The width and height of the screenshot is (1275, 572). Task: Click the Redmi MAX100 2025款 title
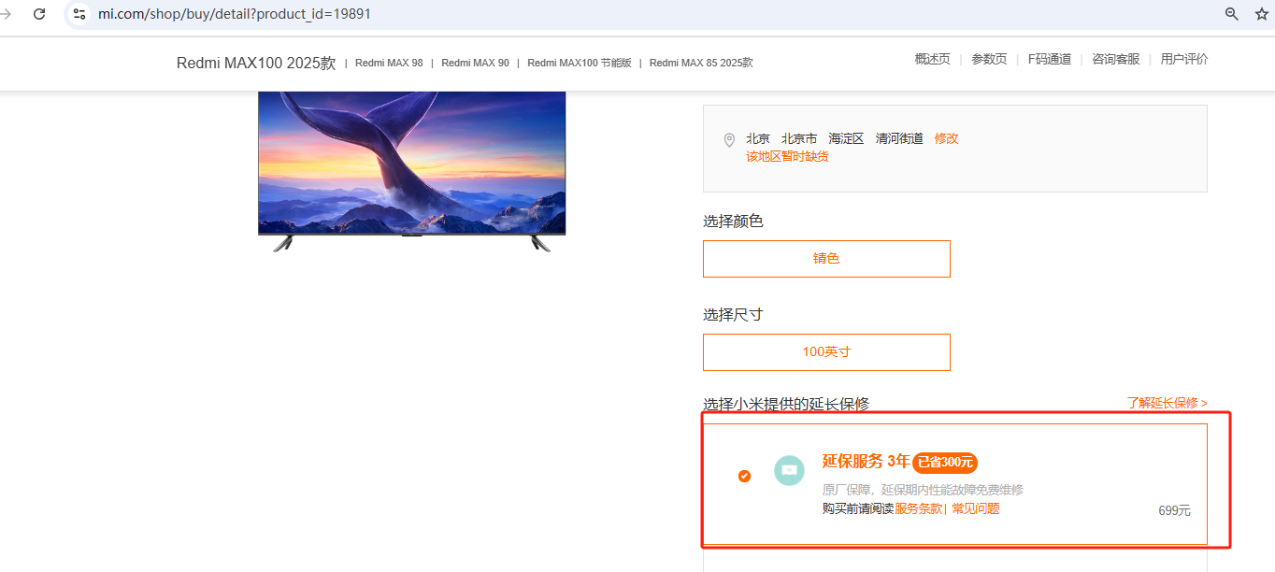click(x=256, y=63)
